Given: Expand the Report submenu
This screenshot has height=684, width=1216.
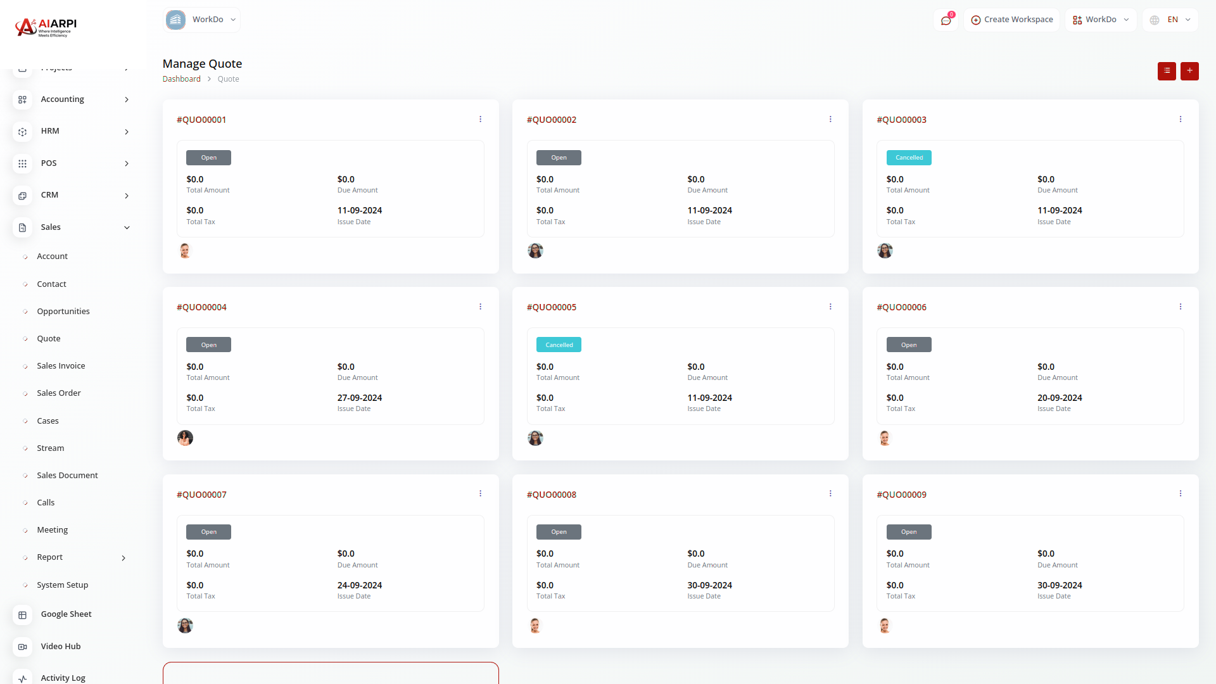Looking at the screenshot, I should click(123, 558).
